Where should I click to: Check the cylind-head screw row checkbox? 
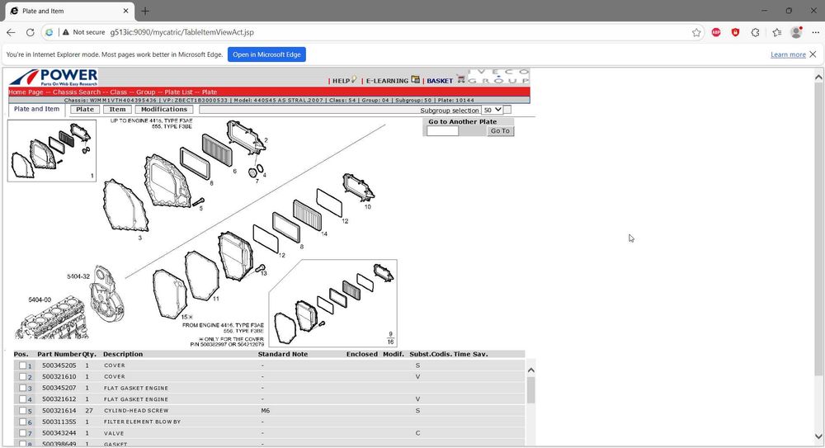[22, 411]
